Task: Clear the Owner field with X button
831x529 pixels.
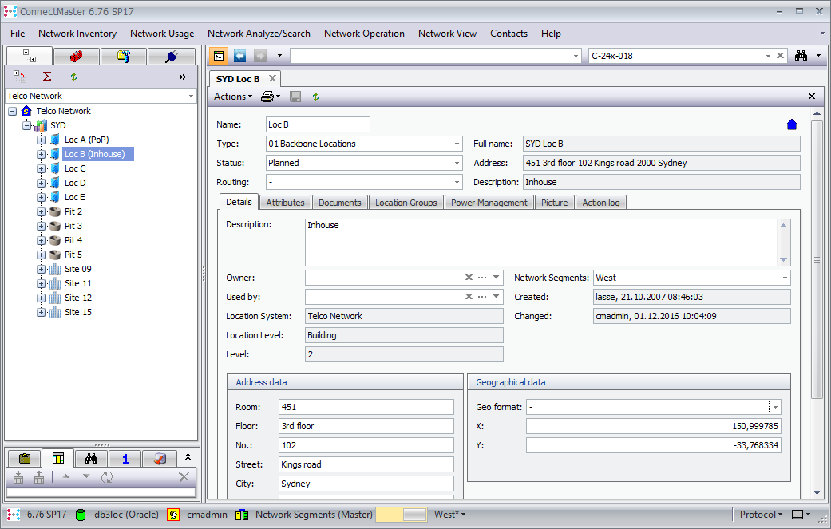Action: 469,278
